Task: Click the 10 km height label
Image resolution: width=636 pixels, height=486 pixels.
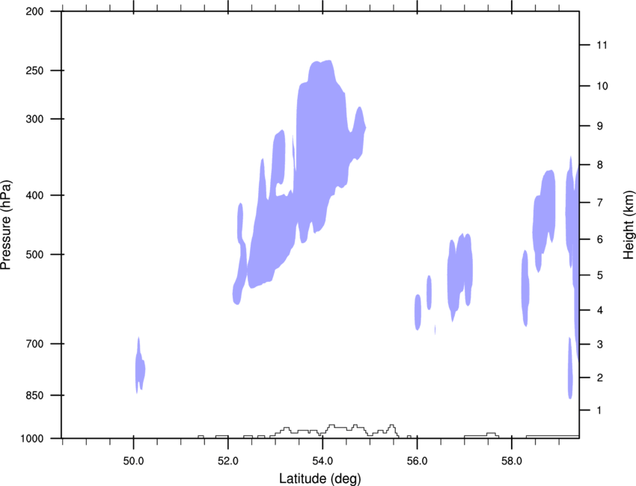Action: (602, 86)
